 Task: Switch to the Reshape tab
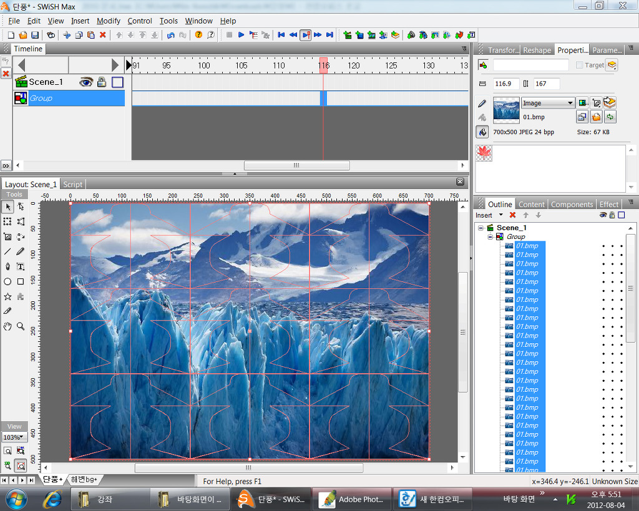(x=537, y=50)
